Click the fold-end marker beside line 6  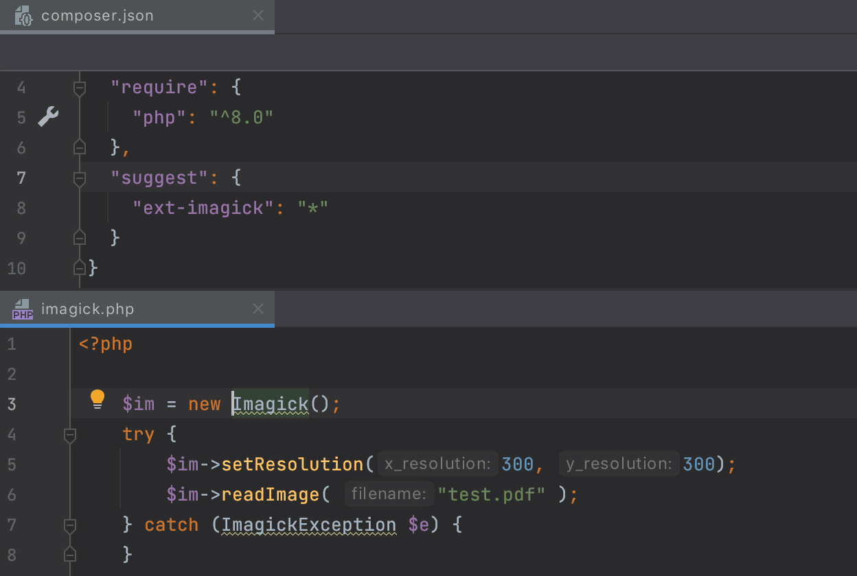click(79, 147)
